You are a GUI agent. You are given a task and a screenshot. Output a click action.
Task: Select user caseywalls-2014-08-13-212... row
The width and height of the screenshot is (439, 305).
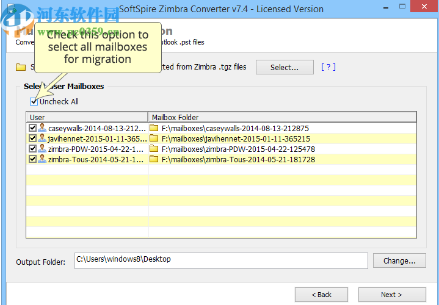point(97,129)
